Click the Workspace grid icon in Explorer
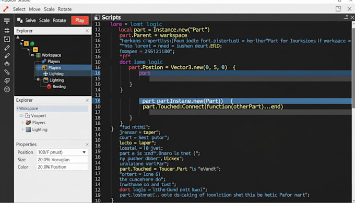Image resolution: width=355 pixels, height=203 pixels. click(x=38, y=55)
